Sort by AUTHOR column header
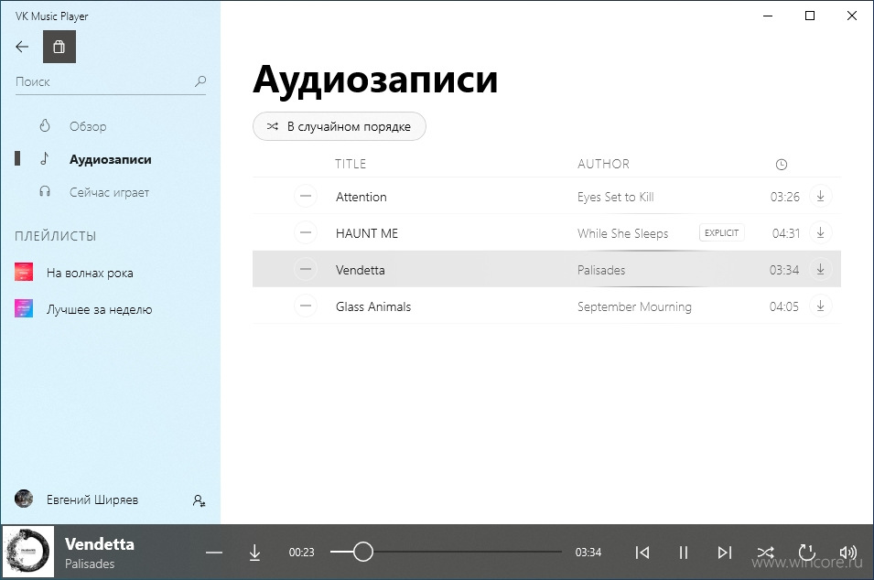Screen dimensions: 874x580 pos(603,164)
